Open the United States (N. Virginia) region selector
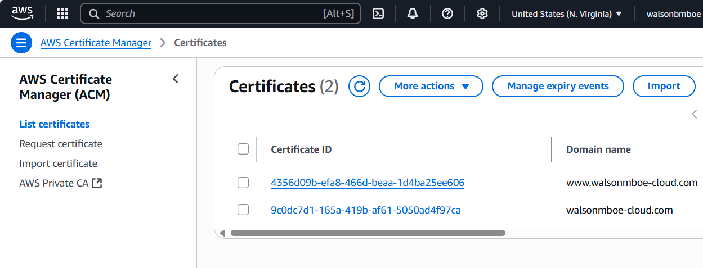 click(567, 14)
